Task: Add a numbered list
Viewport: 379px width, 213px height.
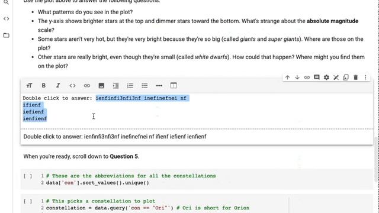Action: point(130,85)
